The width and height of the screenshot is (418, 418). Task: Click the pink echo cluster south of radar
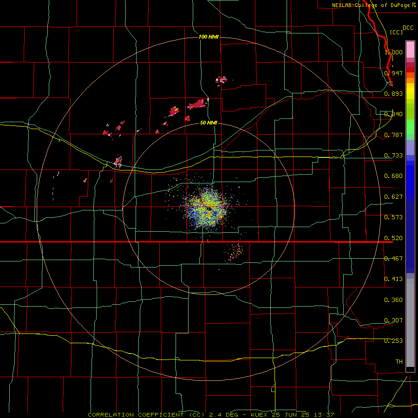235,251
